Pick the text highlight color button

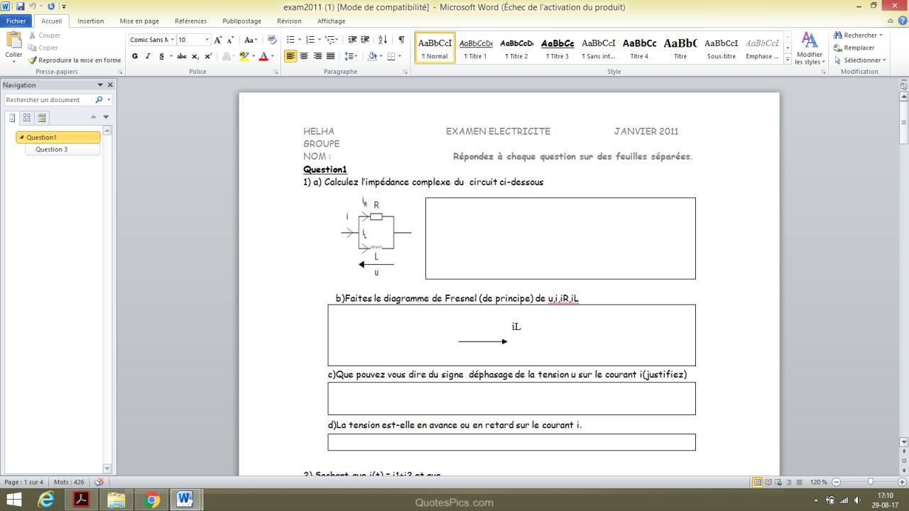[244, 56]
